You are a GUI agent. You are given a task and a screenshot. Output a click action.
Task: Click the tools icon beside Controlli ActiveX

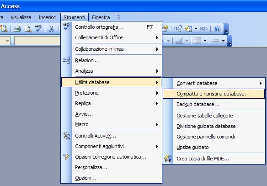tap(66, 136)
